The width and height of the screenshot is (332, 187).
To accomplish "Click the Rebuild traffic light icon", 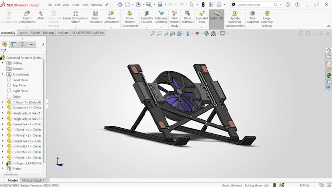I will [203, 5].
